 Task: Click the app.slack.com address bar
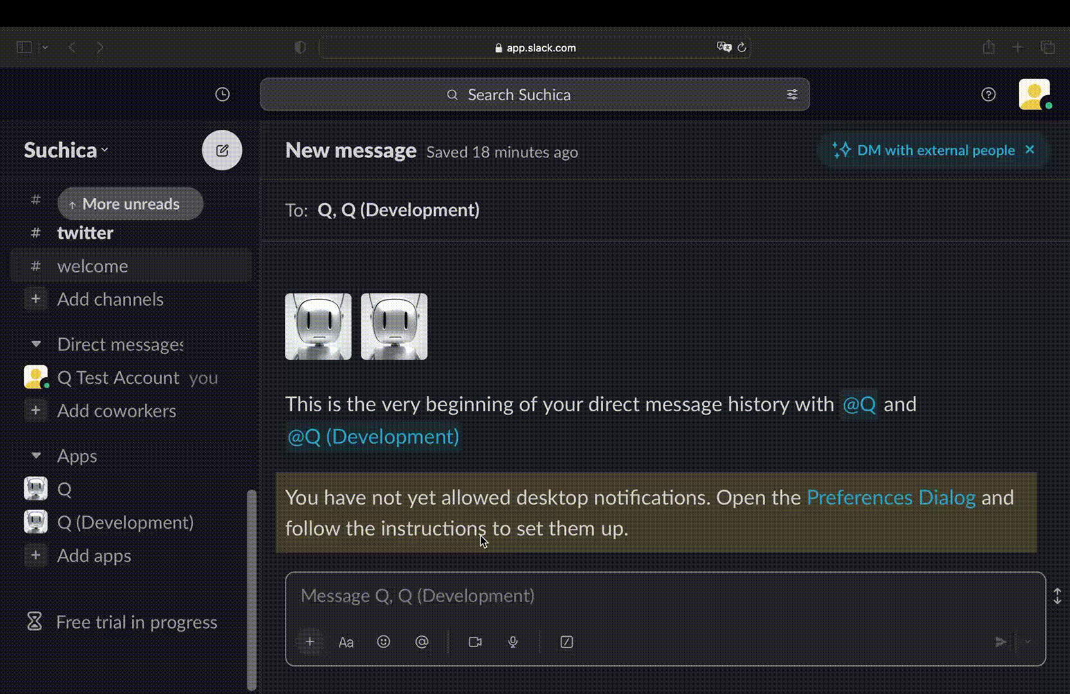[x=535, y=48]
